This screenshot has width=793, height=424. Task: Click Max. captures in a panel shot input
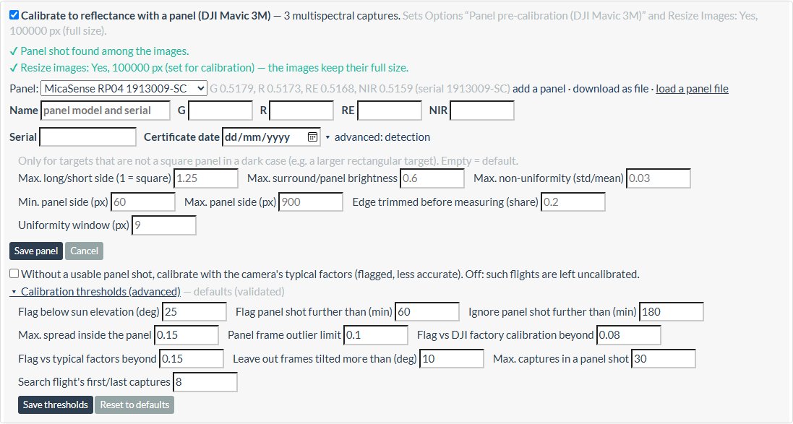(664, 359)
